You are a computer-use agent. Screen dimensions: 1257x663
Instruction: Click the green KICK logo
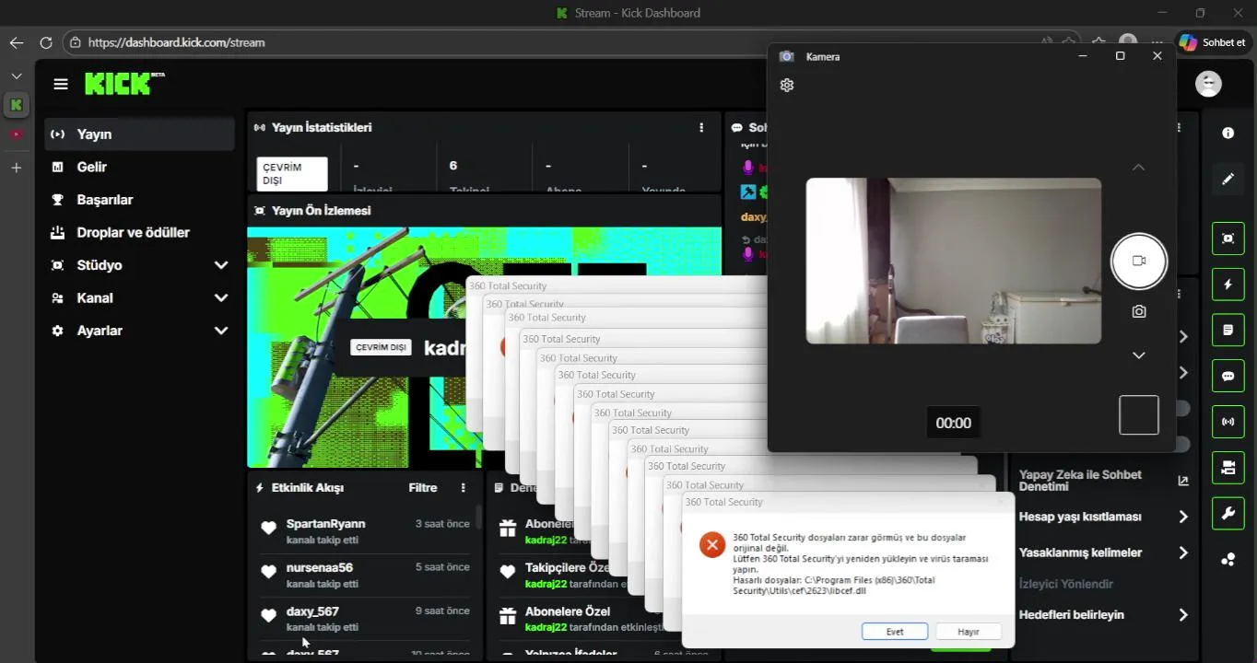pyautogui.click(x=124, y=84)
